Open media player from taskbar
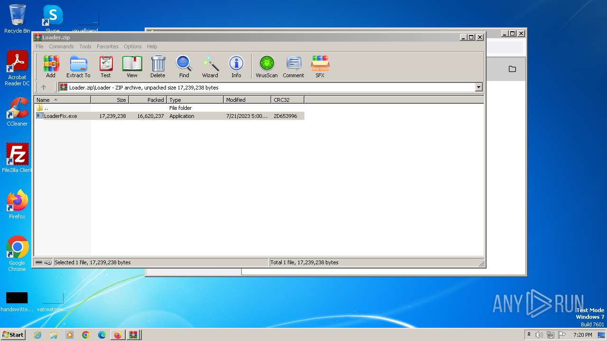607x341 pixels. (70, 335)
